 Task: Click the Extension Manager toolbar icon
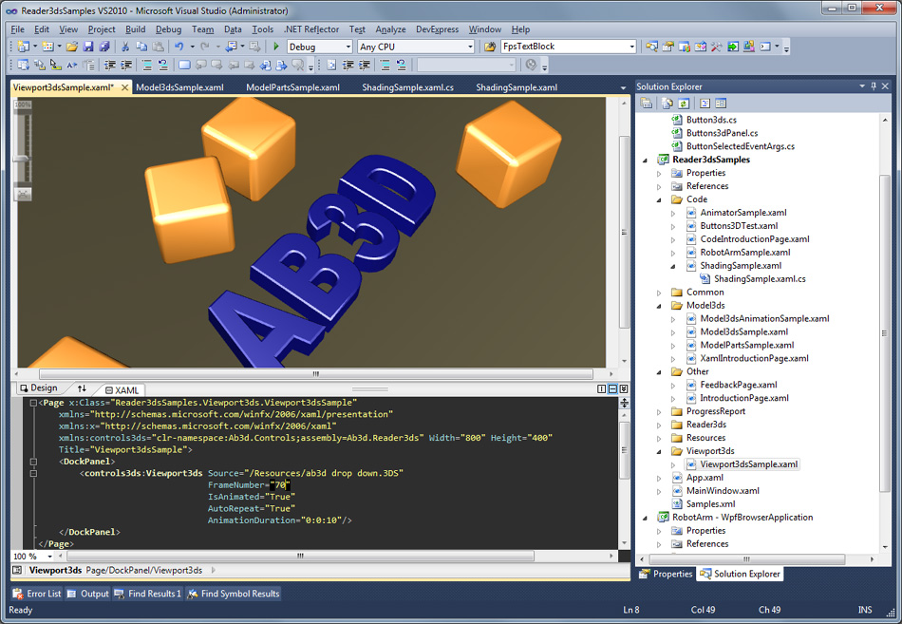(x=749, y=47)
